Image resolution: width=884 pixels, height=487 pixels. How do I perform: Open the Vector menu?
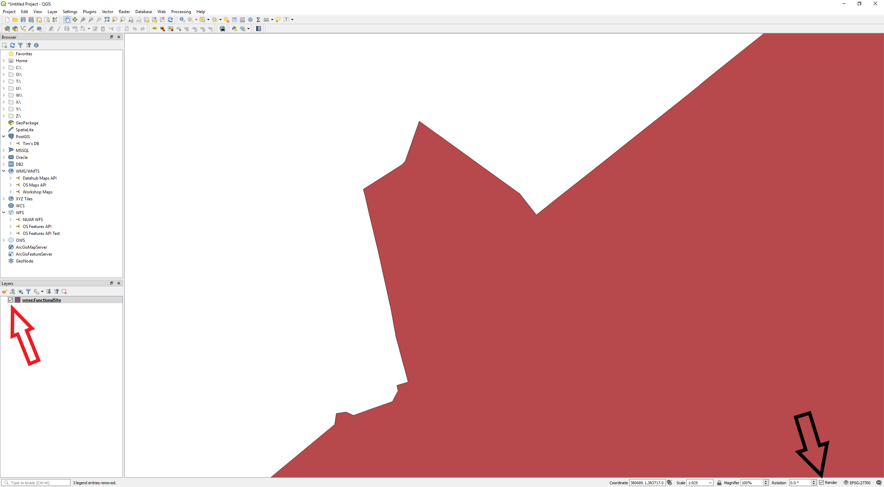click(x=107, y=11)
